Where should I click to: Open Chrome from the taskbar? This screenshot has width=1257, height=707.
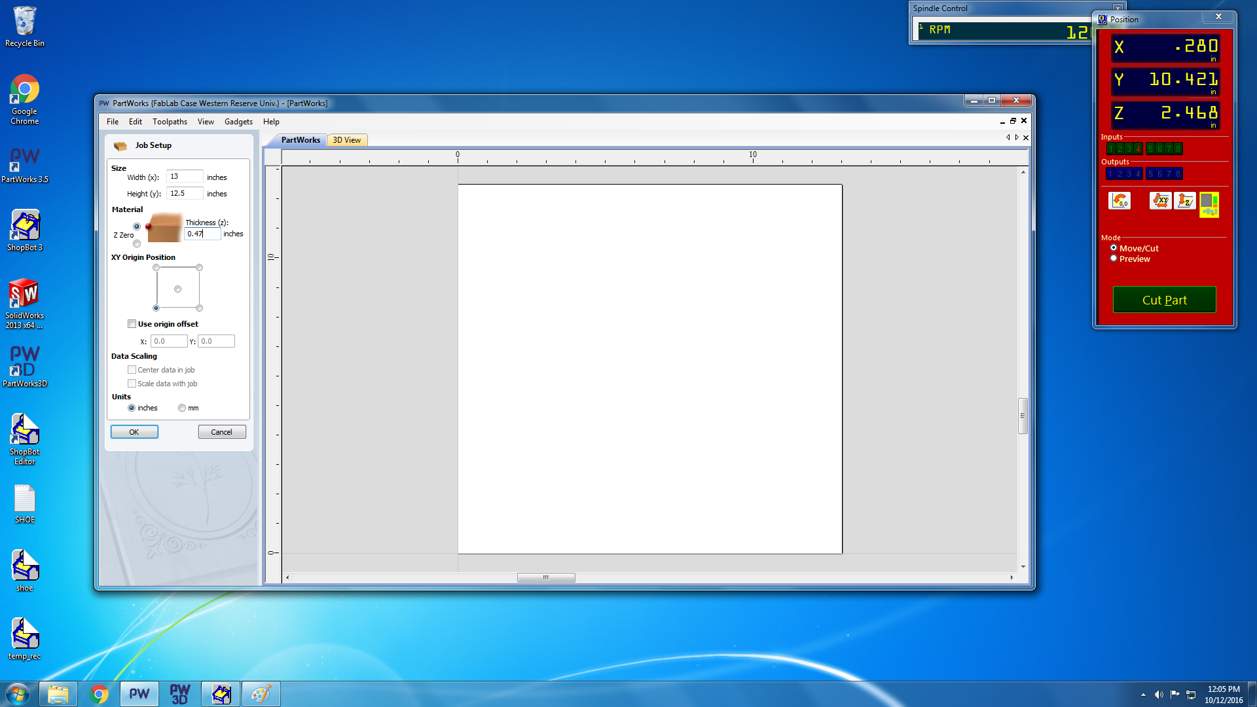pyautogui.click(x=99, y=694)
